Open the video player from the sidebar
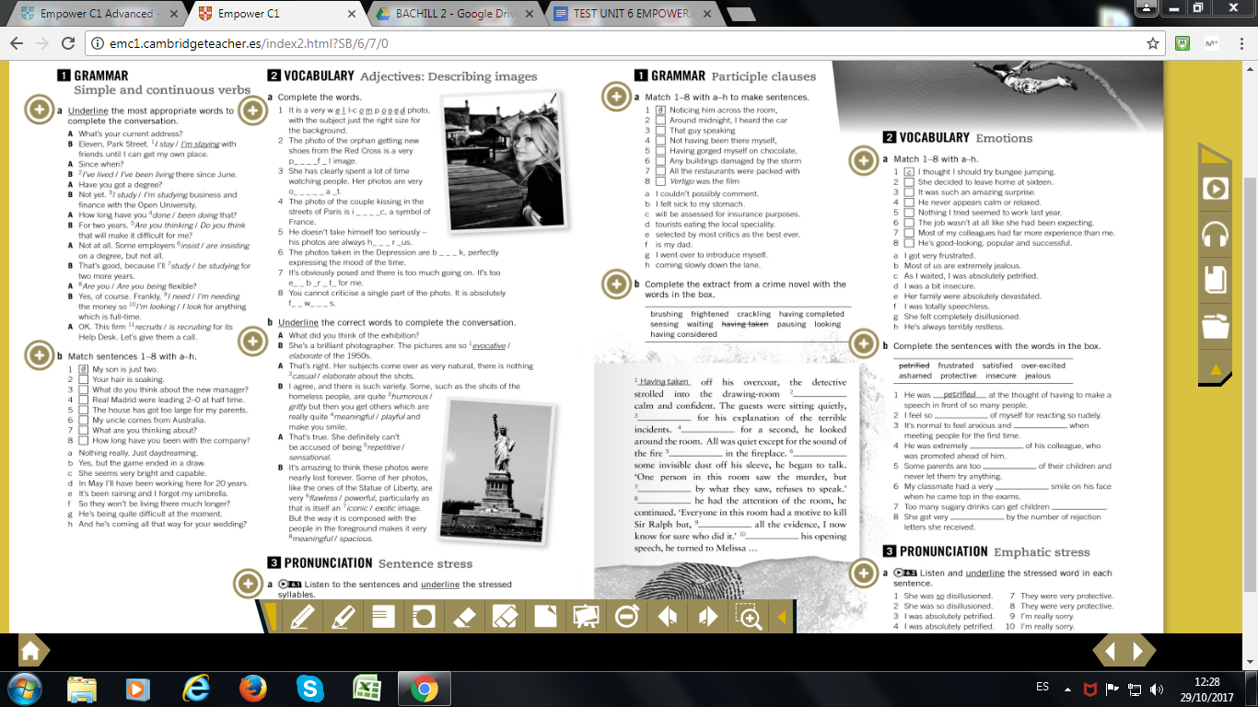 pos(1216,188)
